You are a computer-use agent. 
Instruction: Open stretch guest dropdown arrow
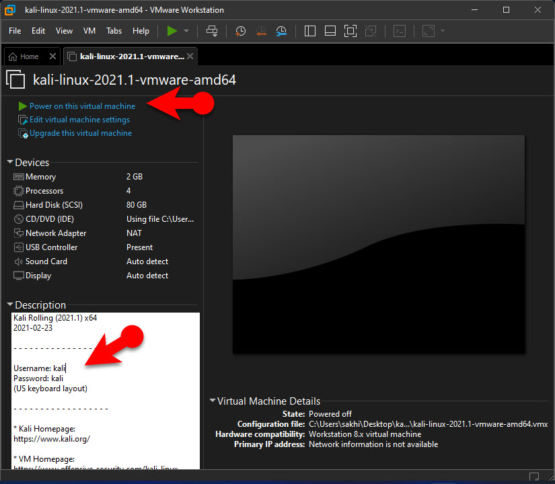tap(443, 31)
